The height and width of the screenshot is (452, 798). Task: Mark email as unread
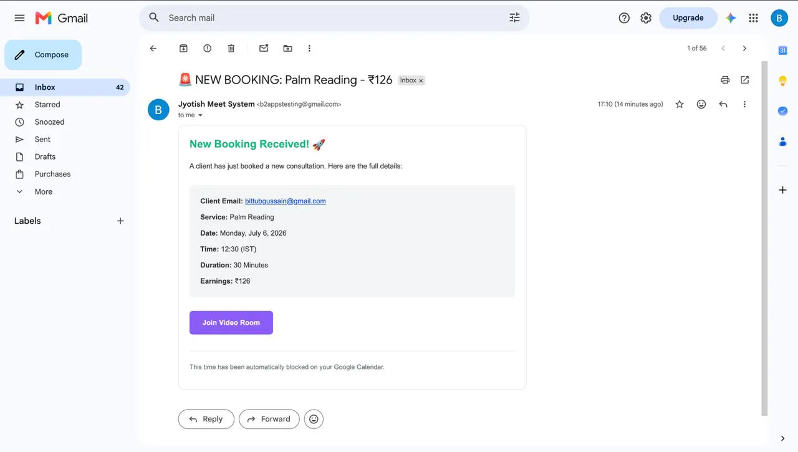264,48
